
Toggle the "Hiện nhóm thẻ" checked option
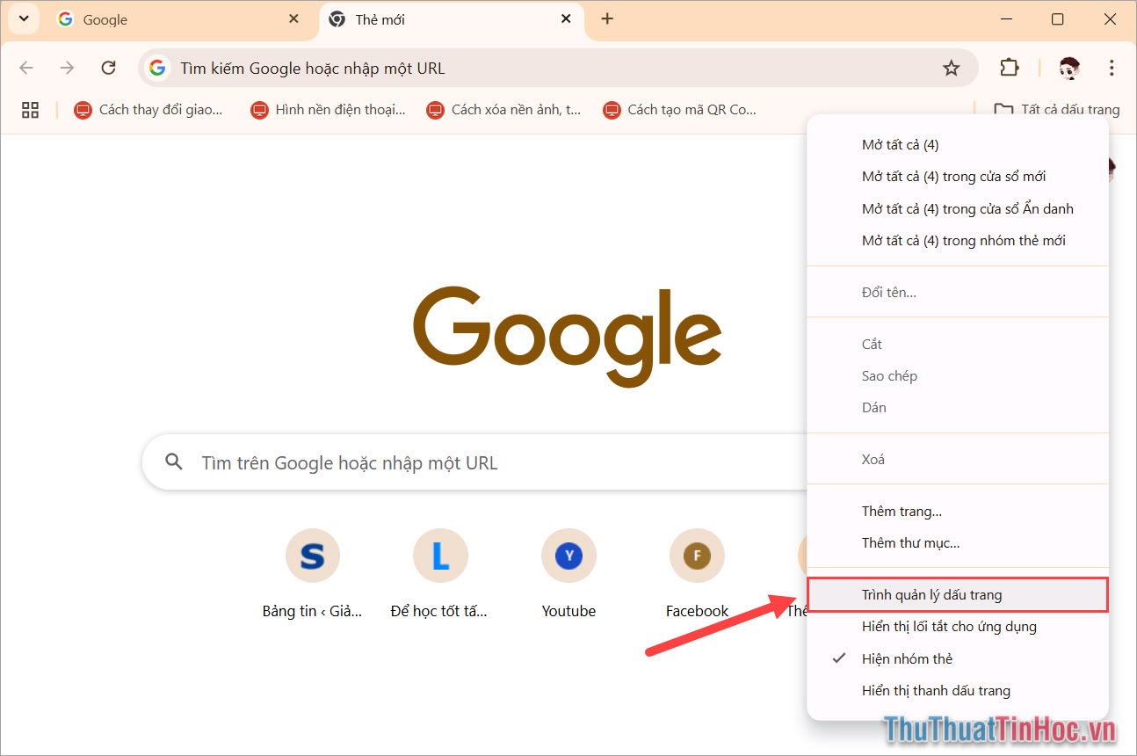click(x=907, y=658)
